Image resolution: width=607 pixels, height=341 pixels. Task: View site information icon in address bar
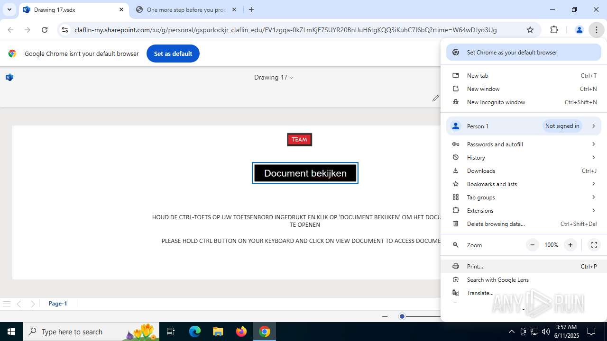click(65, 30)
